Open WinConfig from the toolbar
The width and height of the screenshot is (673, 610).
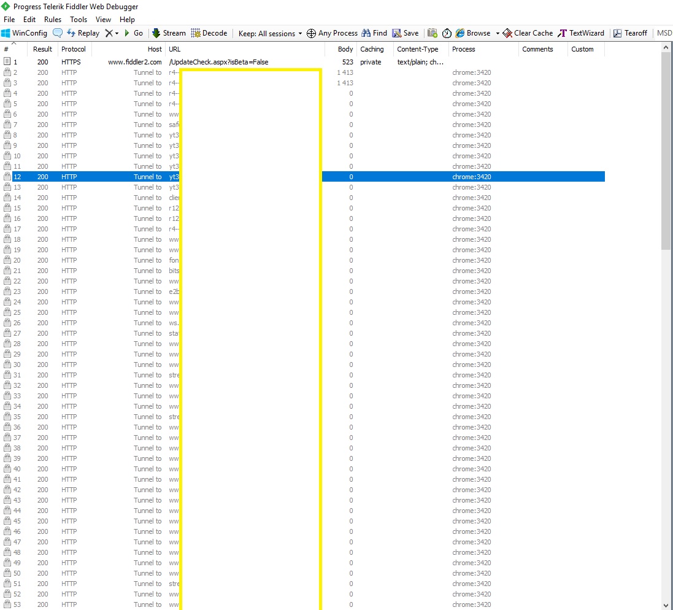tap(25, 33)
